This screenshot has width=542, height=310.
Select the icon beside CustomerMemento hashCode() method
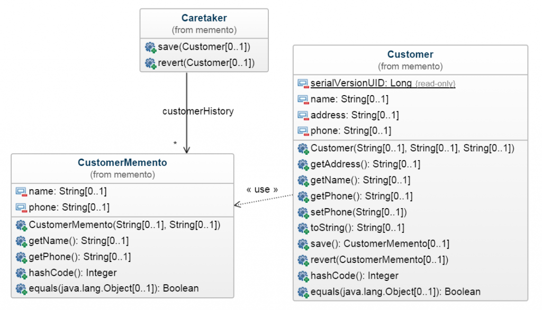[21, 273]
